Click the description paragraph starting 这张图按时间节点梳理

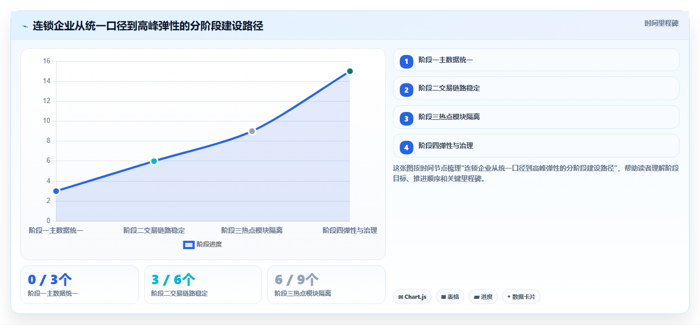coord(535,173)
